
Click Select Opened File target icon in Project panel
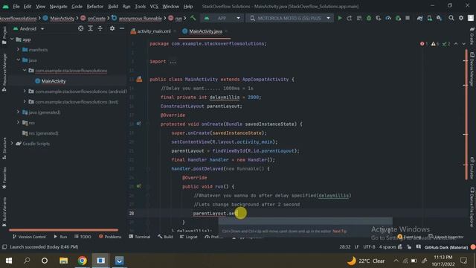(x=80, y=28)
